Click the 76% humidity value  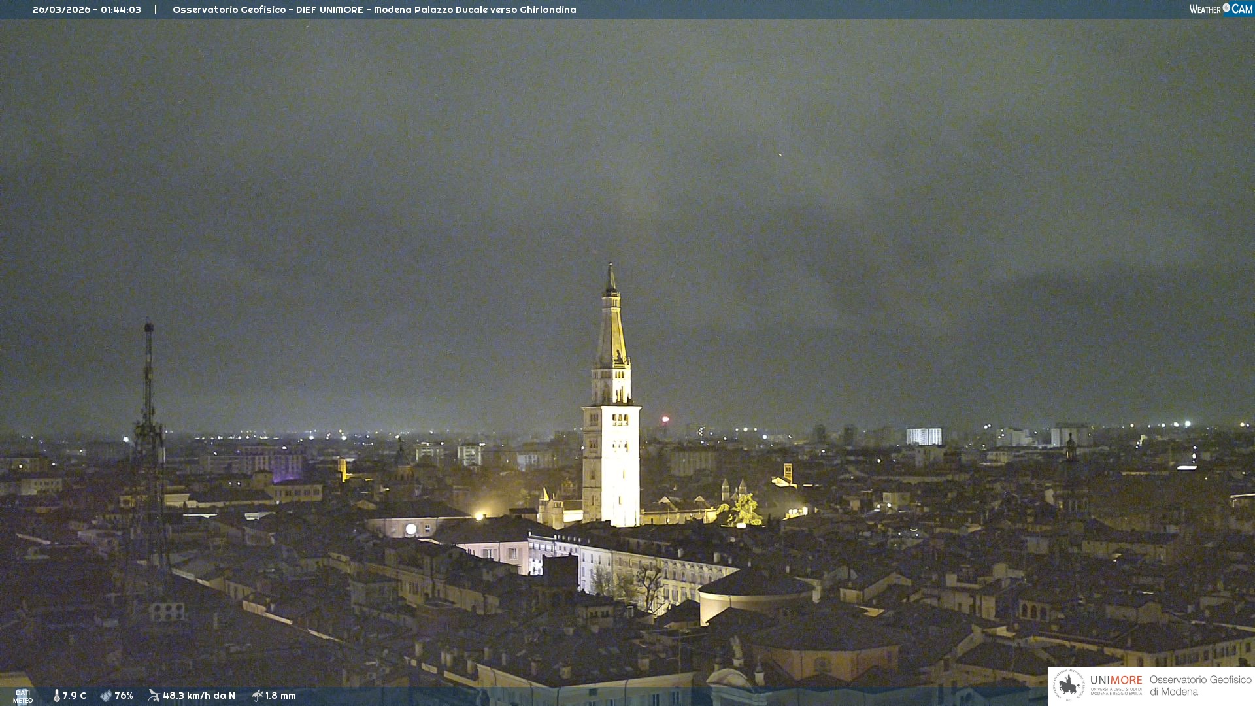(124, 696)
